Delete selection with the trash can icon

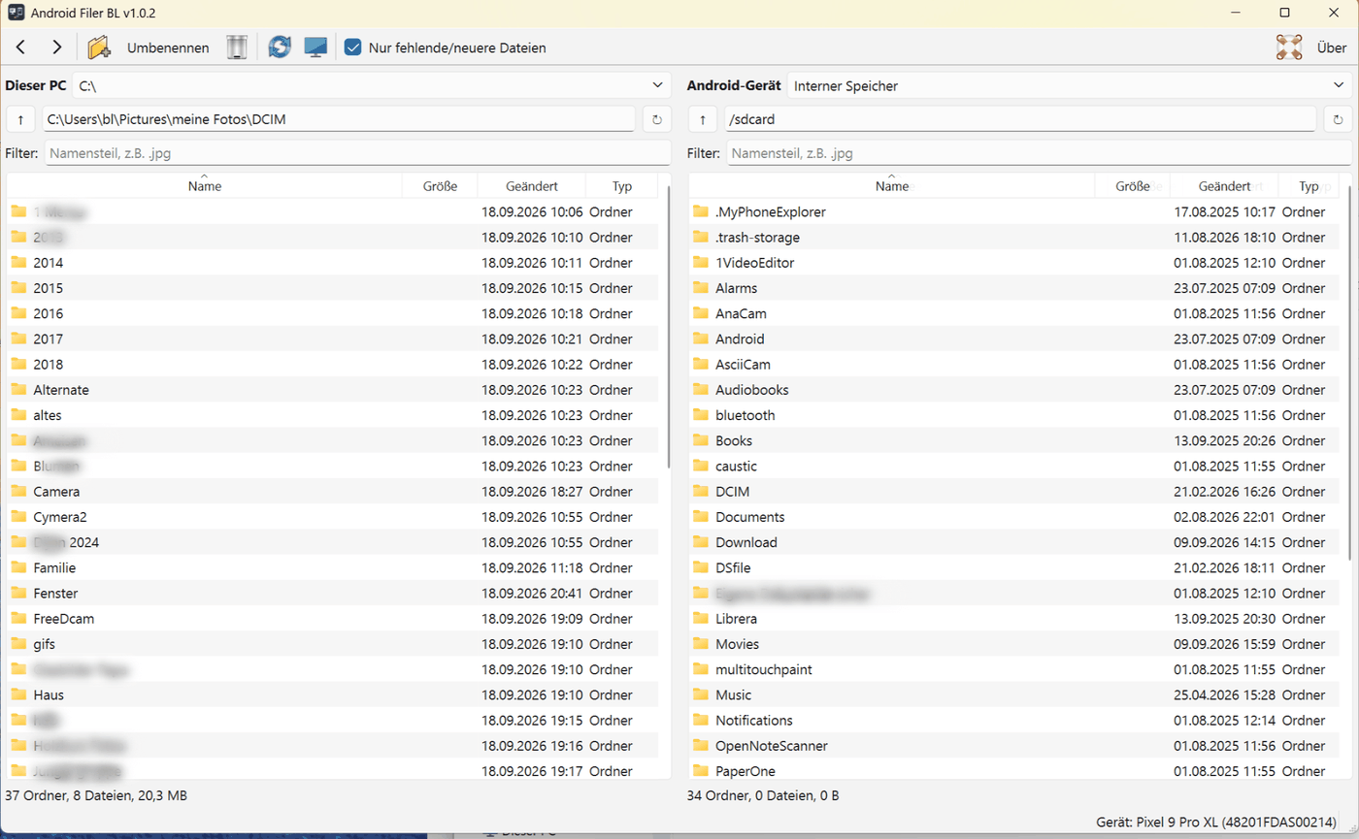click(238, 47)
